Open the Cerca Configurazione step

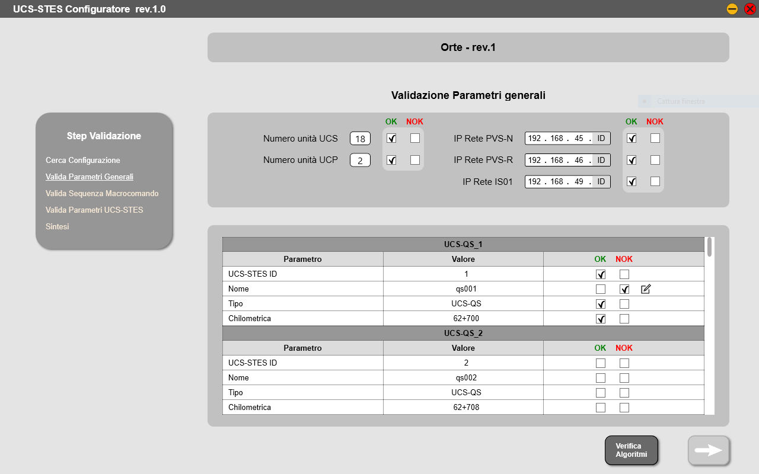pyautogui.click(x=83, y=161)
